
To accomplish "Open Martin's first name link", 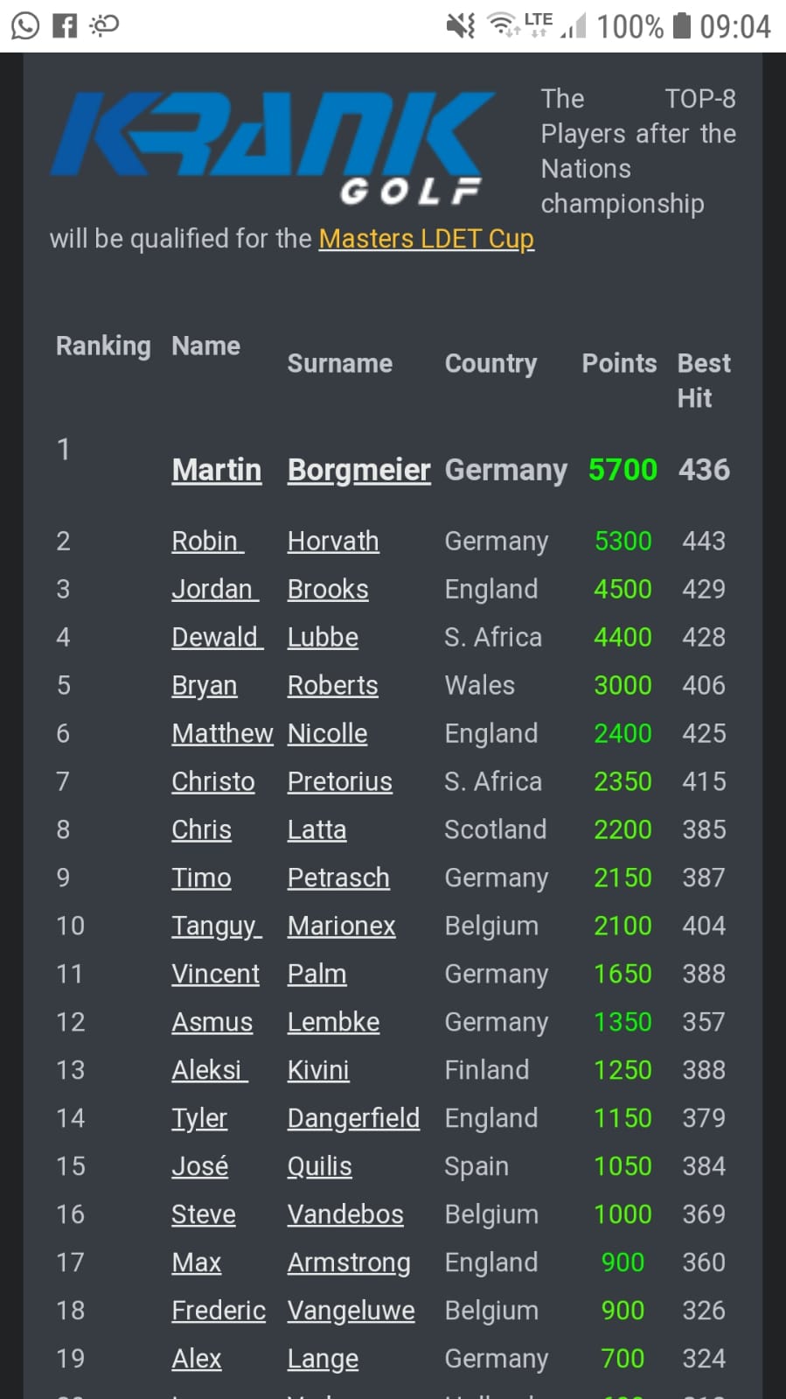I will (216, 470).
